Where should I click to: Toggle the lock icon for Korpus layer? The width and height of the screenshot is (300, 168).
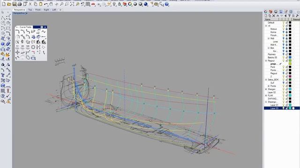(x=287, y=29)
